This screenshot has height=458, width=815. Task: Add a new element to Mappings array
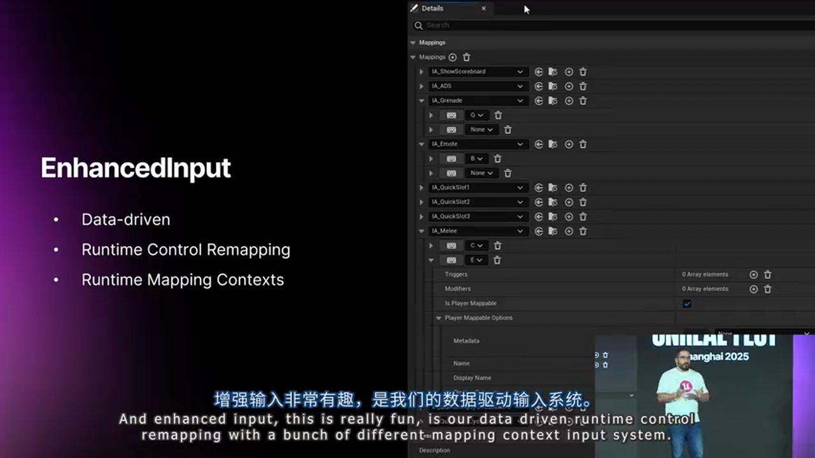pos(453,57)
